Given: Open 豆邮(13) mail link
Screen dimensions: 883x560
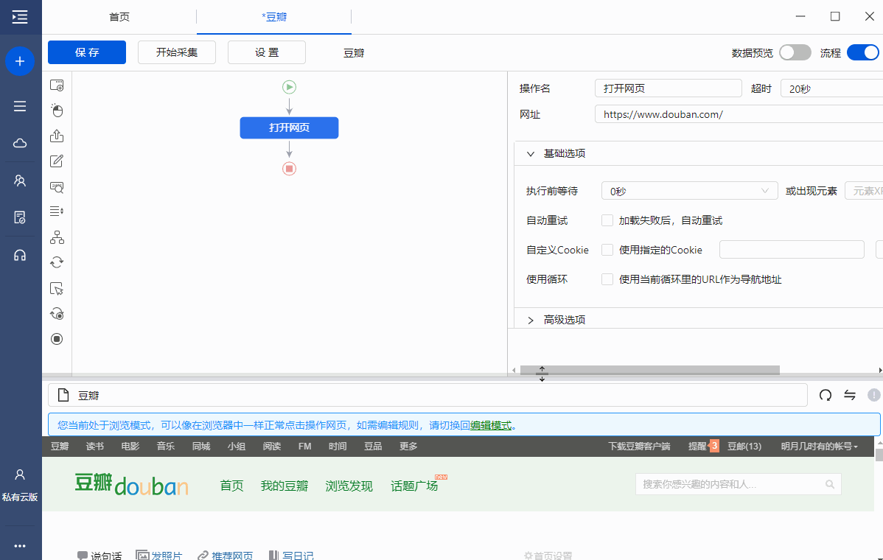Looking at the screenshot, I should pyautogui.click(x=744, y=447).
